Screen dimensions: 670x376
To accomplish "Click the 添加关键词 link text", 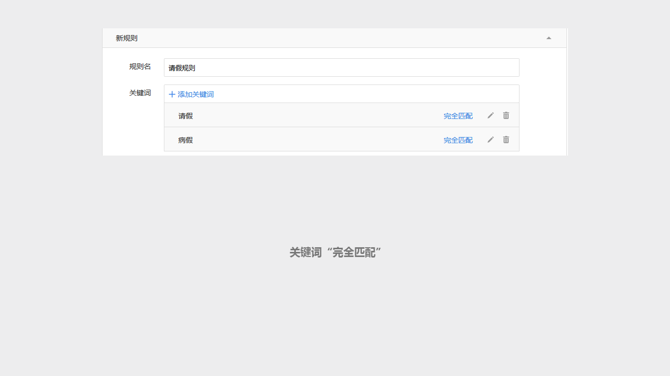I will click(196, 94).
